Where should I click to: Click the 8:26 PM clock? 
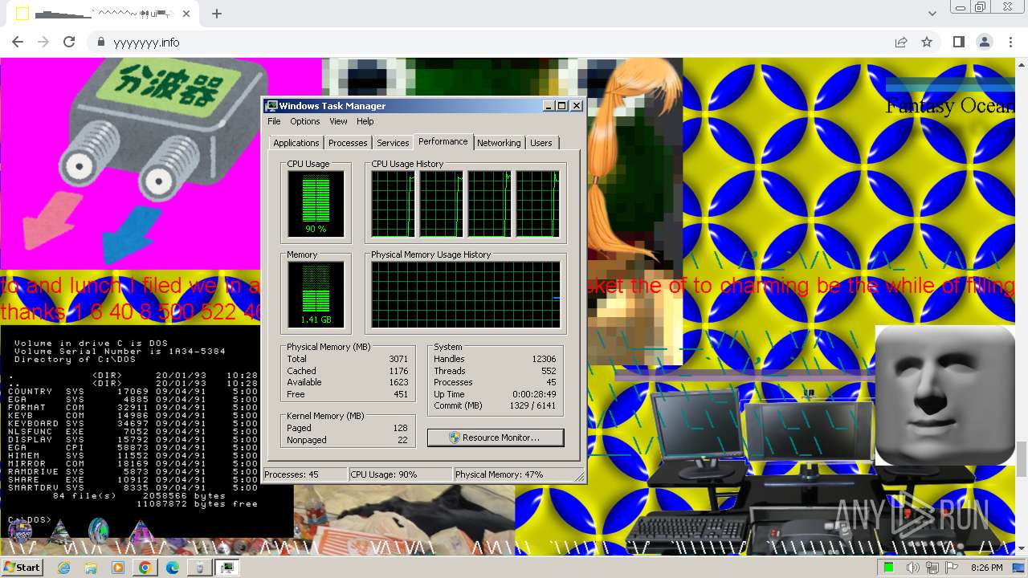coord(986,568)
